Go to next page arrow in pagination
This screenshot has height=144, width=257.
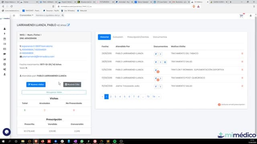click(x=159, y=97)
